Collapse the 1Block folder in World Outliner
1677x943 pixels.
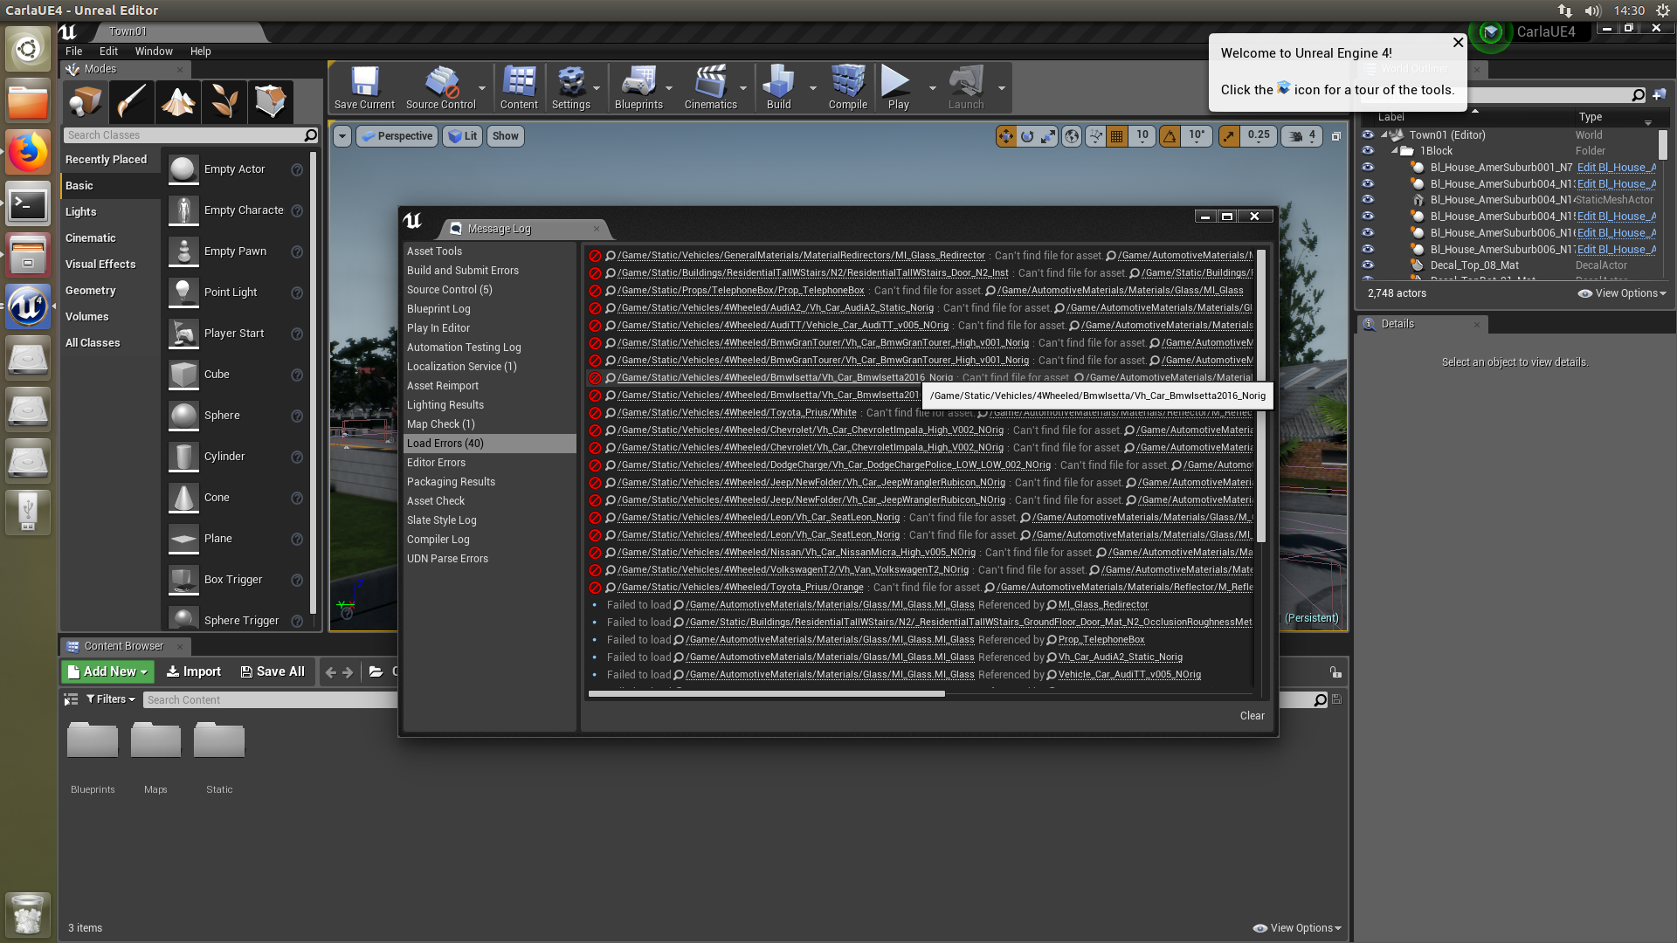1395,150
